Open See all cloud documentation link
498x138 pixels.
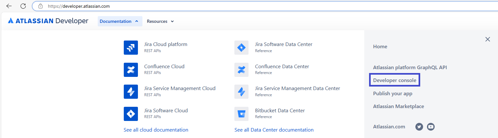(156, 130)
